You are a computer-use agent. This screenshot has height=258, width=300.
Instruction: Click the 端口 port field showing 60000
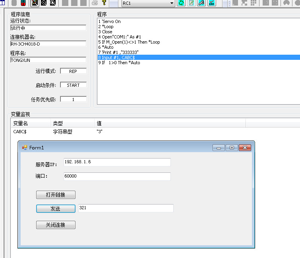click(x=117, y=176)
